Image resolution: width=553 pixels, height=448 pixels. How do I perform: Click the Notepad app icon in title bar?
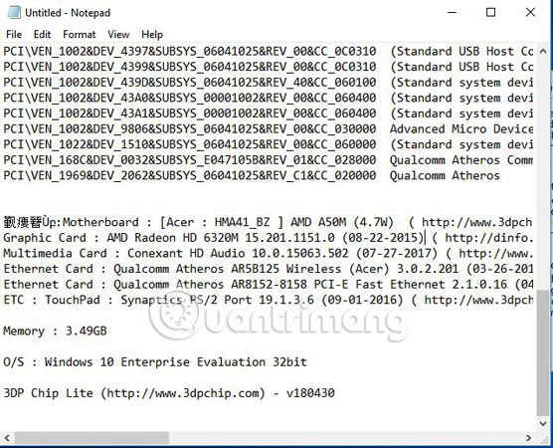pos(14,12)
